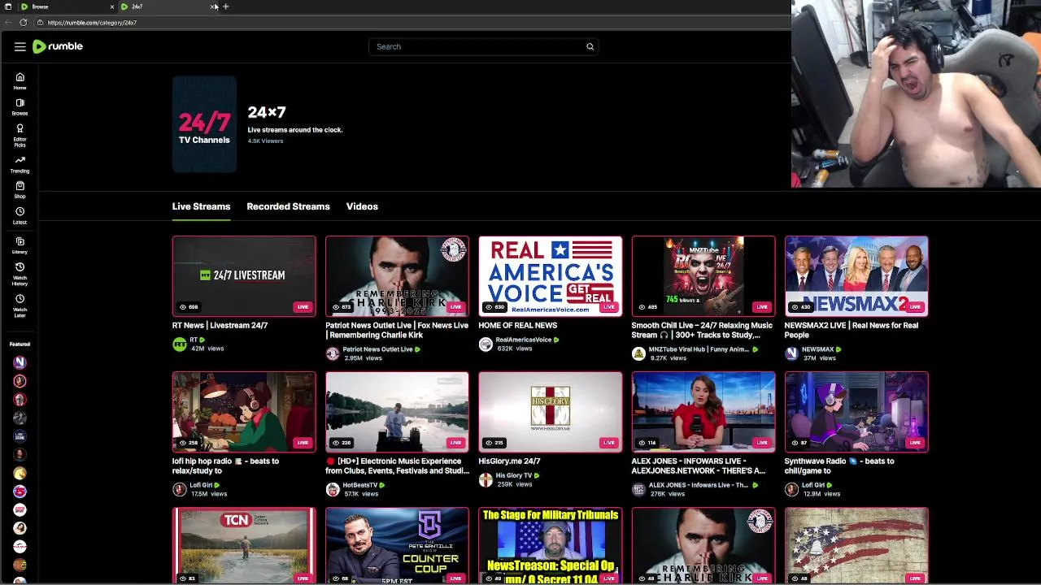Click RT channel avatar

(x=180, y=344)
